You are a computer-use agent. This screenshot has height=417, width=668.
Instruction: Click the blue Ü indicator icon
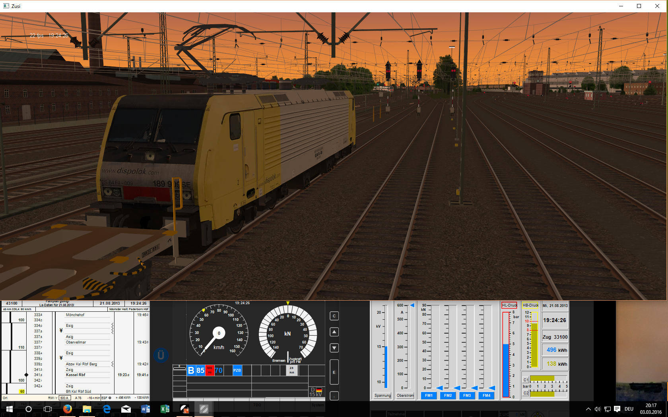161,355
